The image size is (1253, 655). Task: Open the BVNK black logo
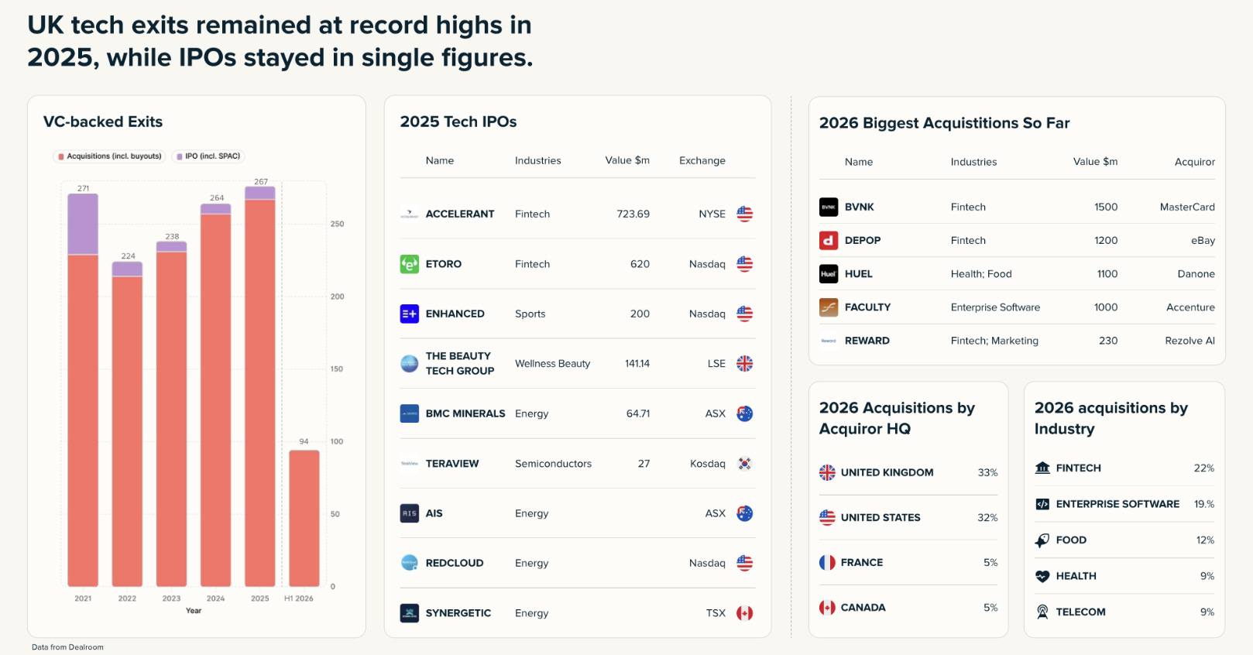coord(829,207)
